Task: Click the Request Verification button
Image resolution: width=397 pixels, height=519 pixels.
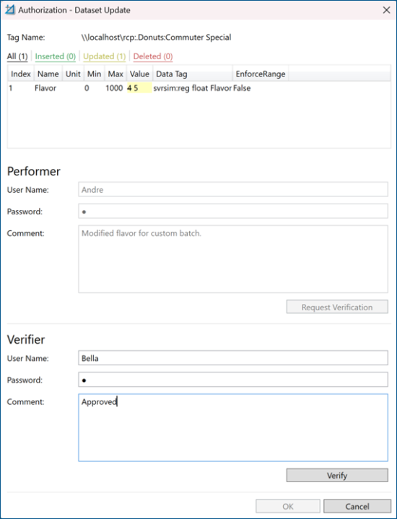Action: 337,307
